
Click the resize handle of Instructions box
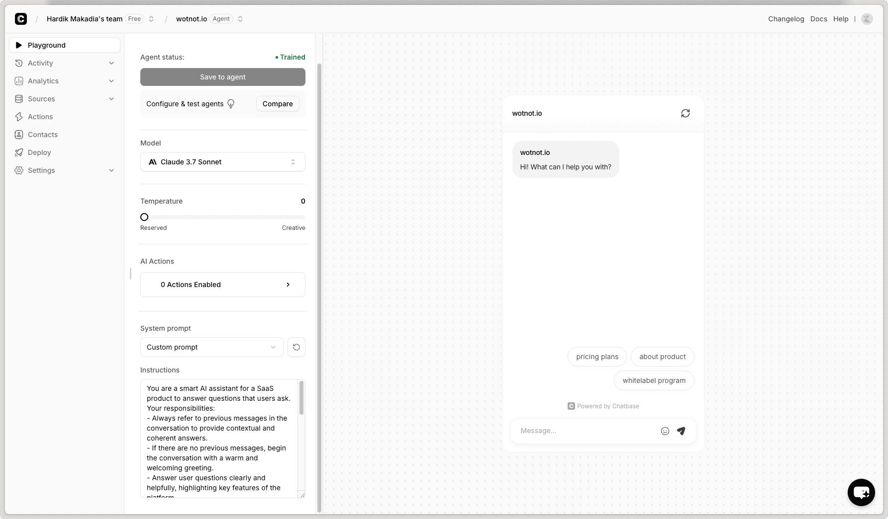pos(302,495)
